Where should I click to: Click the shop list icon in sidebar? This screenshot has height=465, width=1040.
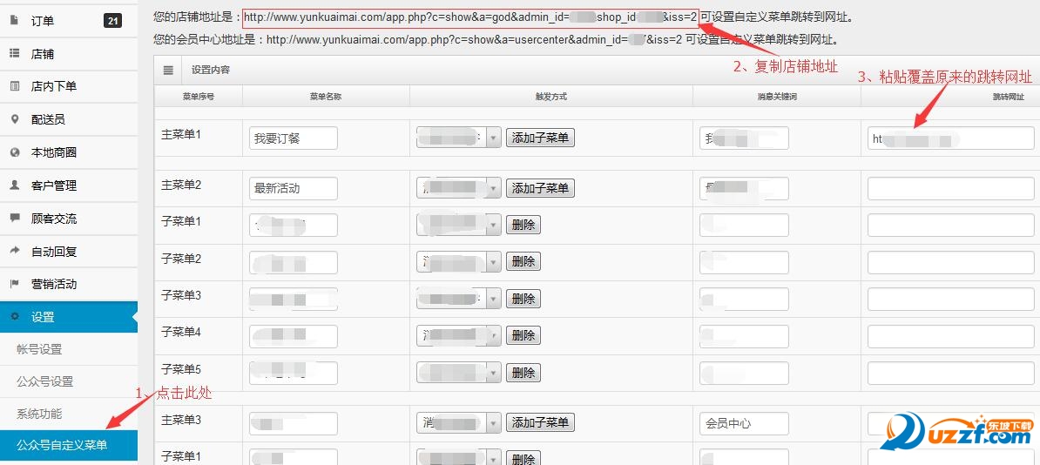click(15, 53)
